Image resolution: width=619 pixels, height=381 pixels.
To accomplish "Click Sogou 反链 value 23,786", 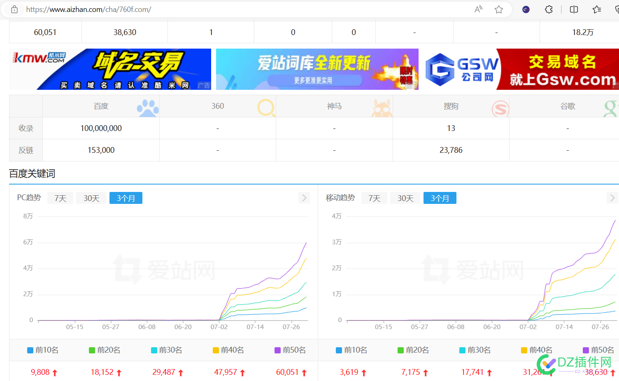I will tap(451, 150).
